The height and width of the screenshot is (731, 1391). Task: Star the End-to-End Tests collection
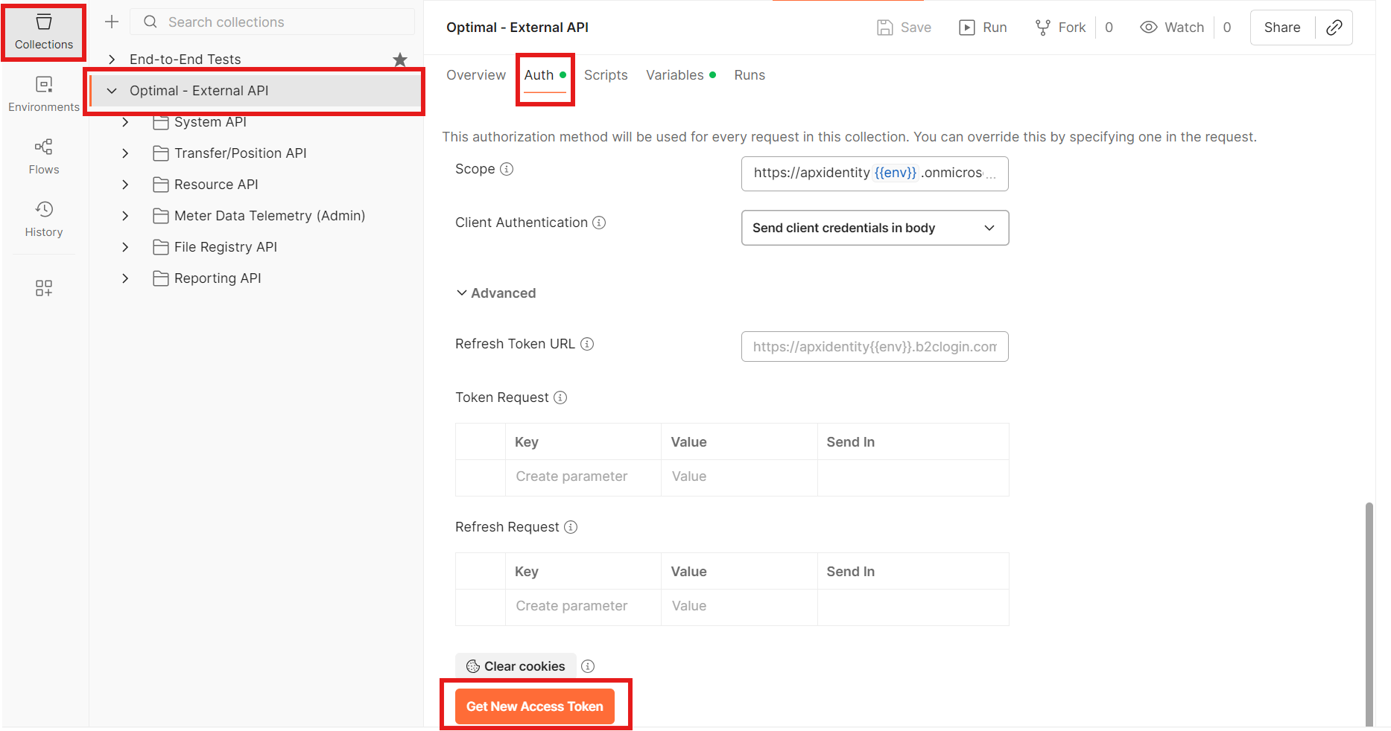400,59
